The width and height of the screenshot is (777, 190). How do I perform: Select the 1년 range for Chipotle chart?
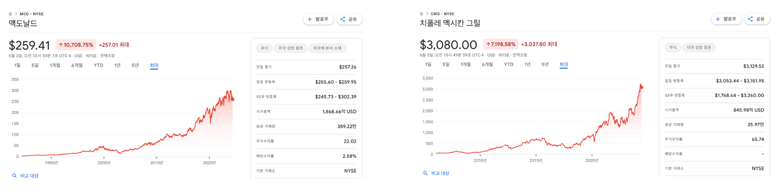point(527,65)
